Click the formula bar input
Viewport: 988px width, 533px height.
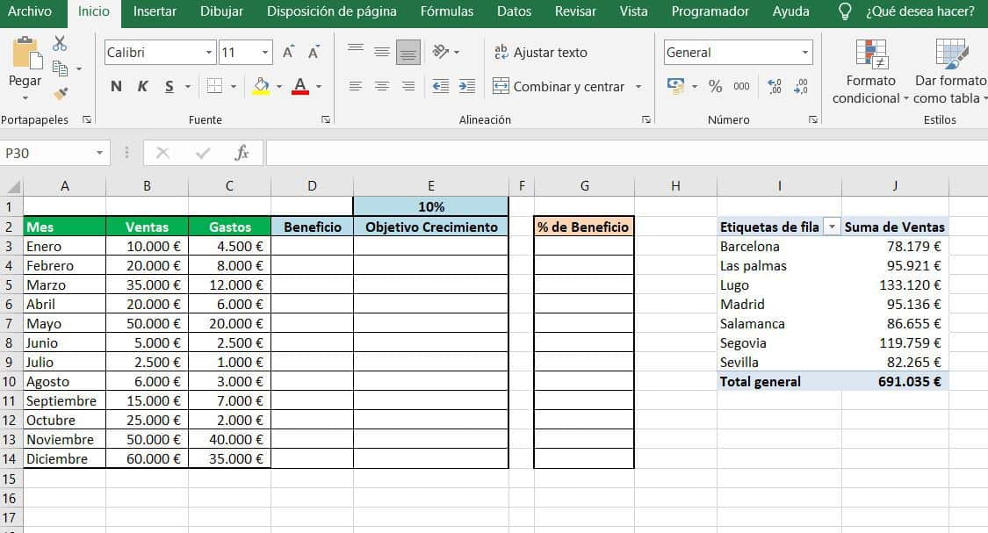coord(627,153)
